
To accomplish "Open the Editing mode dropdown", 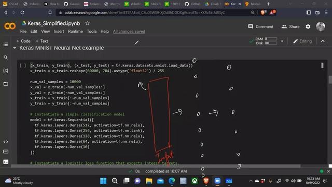I will click(x=302, y=41).
